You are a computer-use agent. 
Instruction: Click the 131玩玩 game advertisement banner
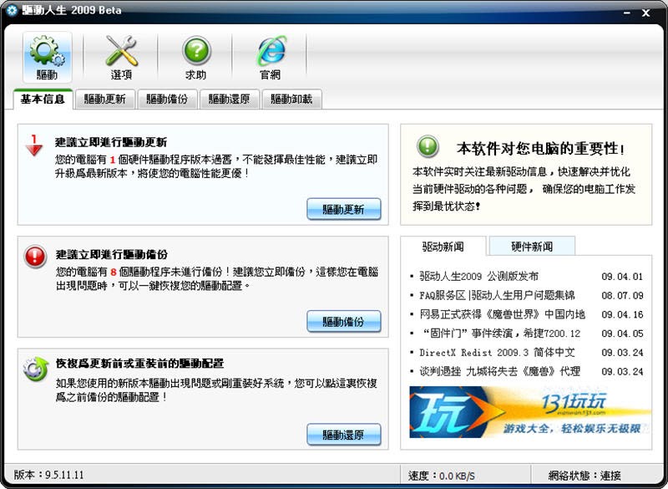[530, 412]
